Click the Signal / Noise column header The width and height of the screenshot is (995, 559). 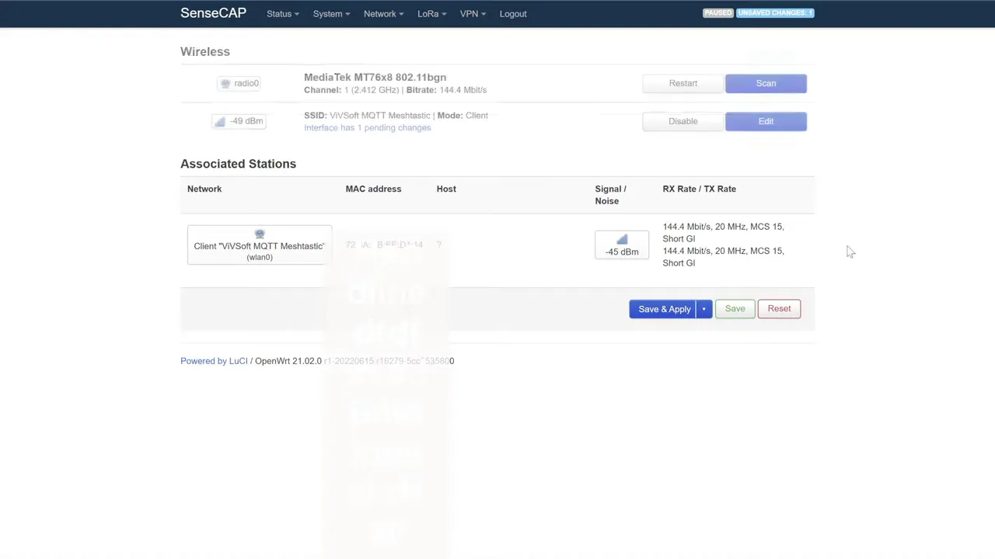pyautogui.click(x=611, y=195)
